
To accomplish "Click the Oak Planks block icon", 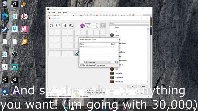I will point(112,81).
